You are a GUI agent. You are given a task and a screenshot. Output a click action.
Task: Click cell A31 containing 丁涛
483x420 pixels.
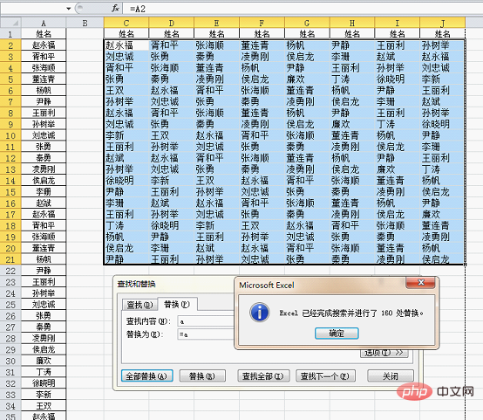[x=44, y=372]
